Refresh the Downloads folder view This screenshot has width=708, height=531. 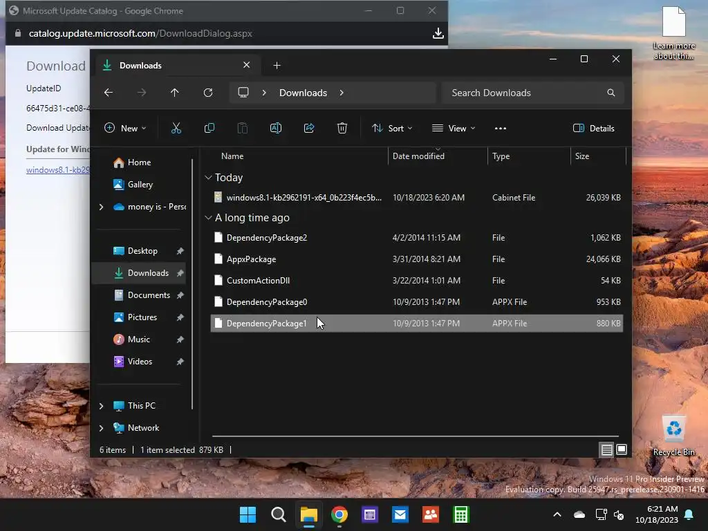tap(208, 93)
